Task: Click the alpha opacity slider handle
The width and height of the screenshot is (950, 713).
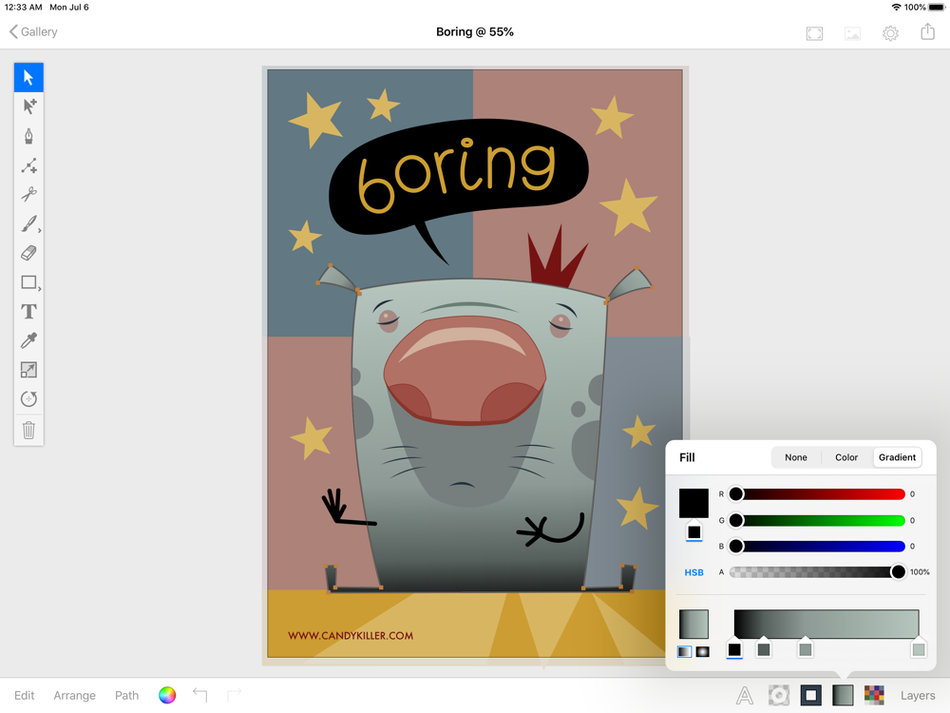Action: (x=898, y=572)
